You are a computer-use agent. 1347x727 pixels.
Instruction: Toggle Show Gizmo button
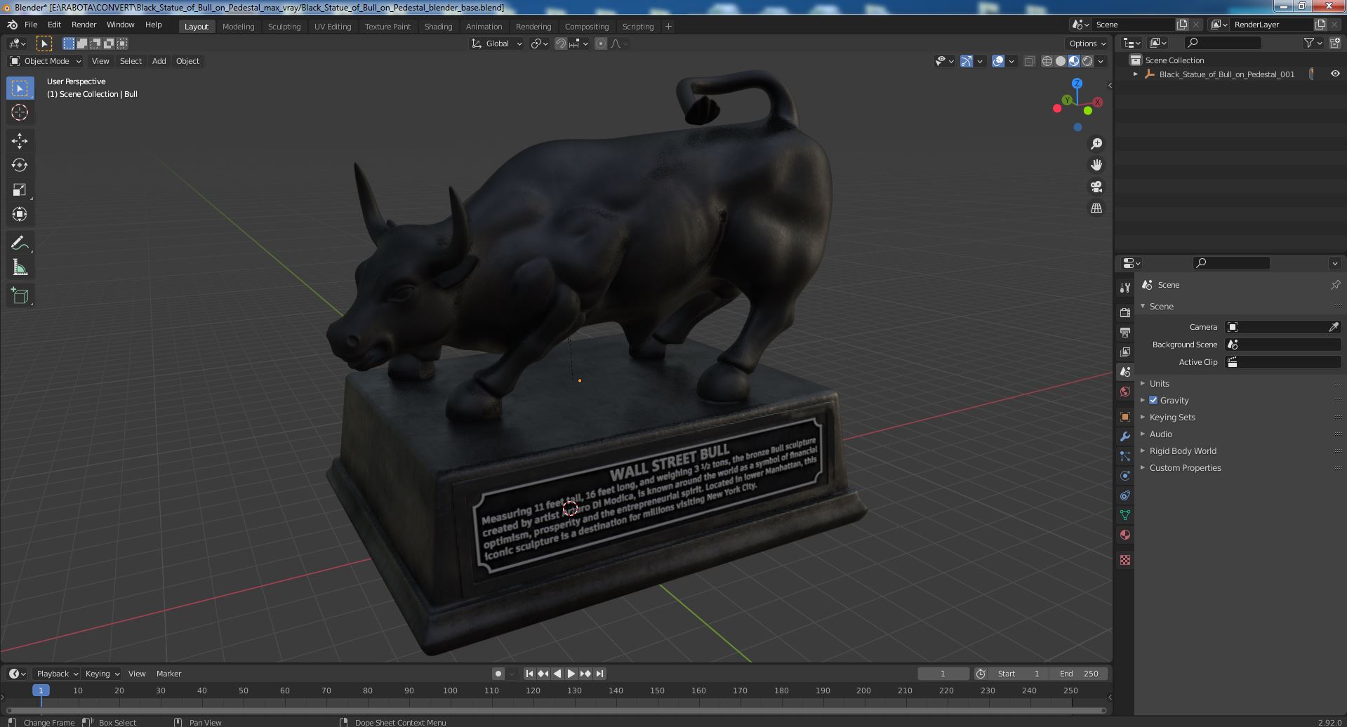click(x=967, y=62)
